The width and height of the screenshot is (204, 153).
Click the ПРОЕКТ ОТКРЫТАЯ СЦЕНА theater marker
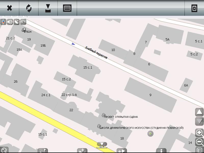[104, 115]
